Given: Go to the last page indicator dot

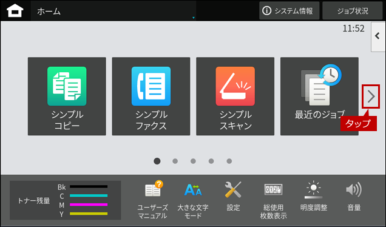Looking at the screenshot, I should coord(229,161).
